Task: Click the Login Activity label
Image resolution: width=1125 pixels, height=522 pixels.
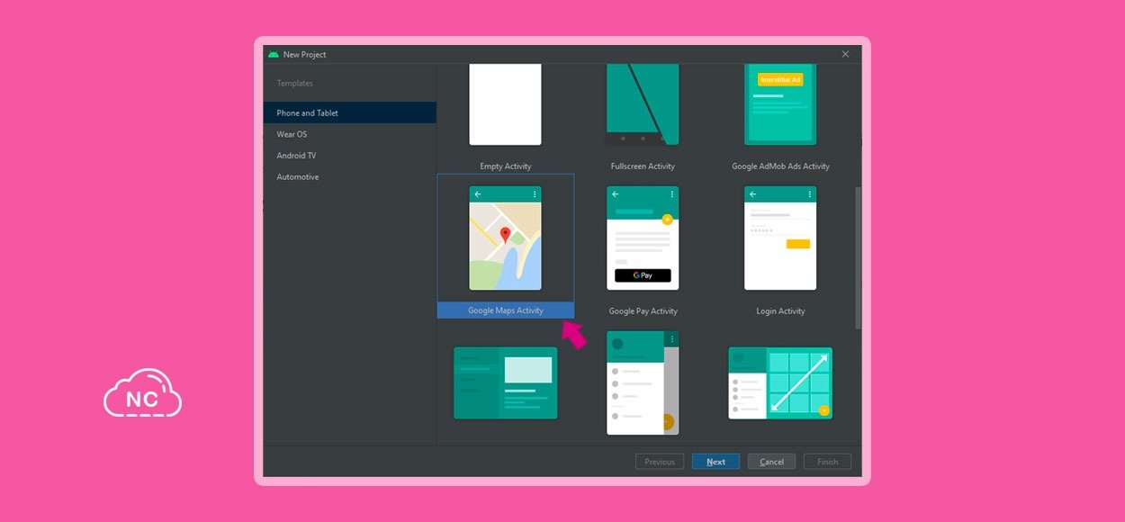Action: (780, 310)
